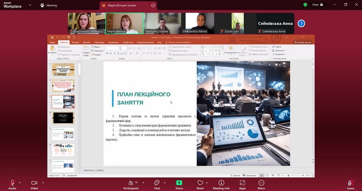The image size is (362, 191).
Task: Select Oleksandra Niema's video thumbnail
Action: [x=198, y=23]
